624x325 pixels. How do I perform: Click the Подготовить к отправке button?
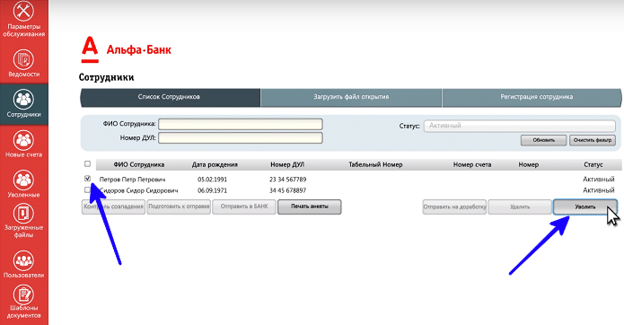(x=179, y=206)
